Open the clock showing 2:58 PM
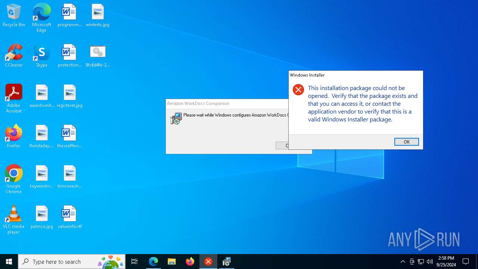The height and width of the screenshot is (269, 478). click(446, 262)
